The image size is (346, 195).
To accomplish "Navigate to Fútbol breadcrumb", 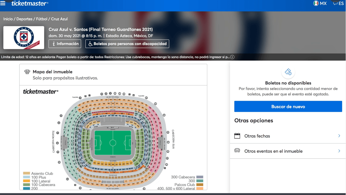I will pos(42,19).
